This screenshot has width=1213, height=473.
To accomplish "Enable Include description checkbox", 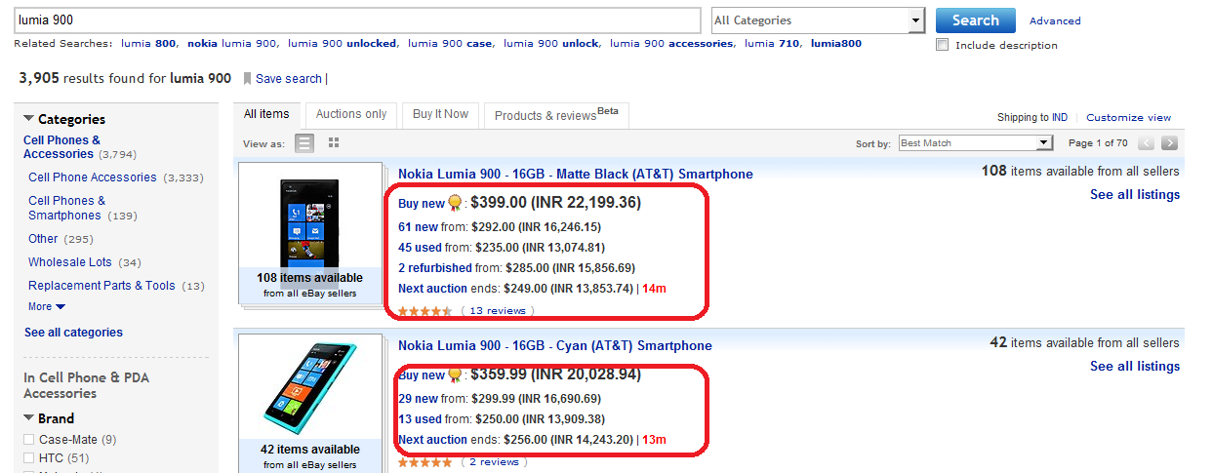I will 942,45.
